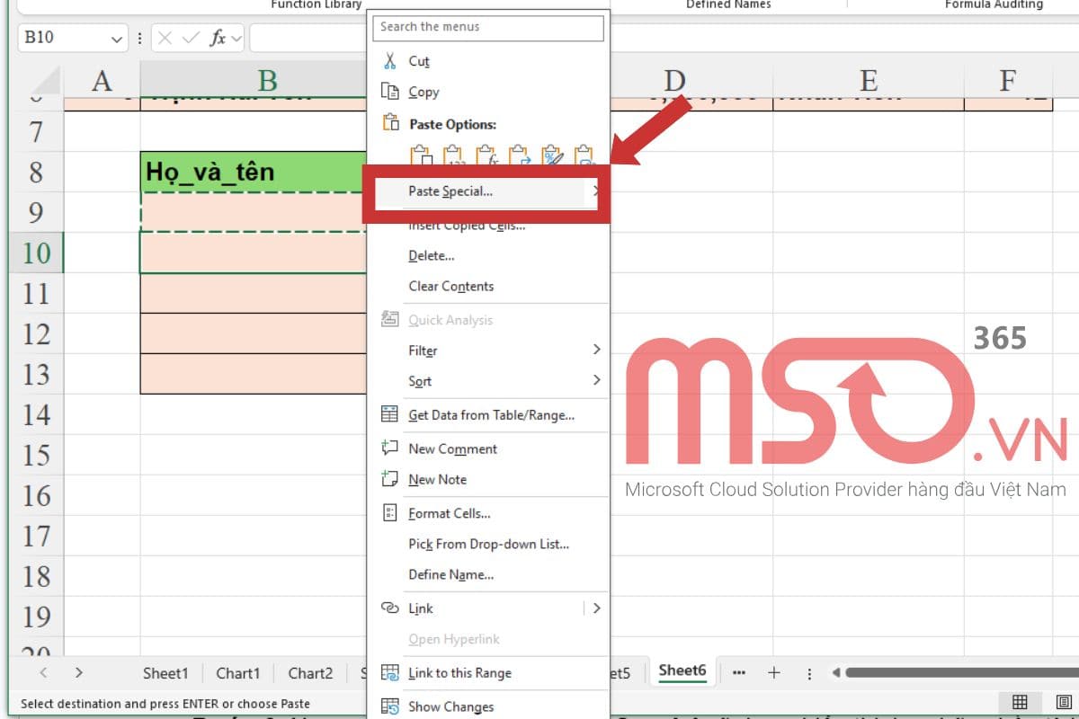Choose Paste Link clipboard icon
This screenshot has height=719, width=1079.
tap(584, 155)
